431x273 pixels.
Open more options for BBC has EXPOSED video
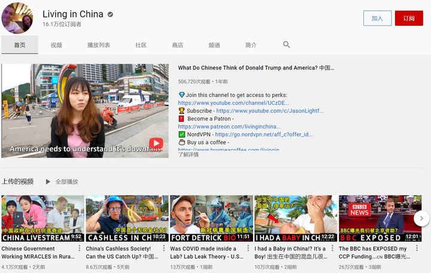point(417,248)
